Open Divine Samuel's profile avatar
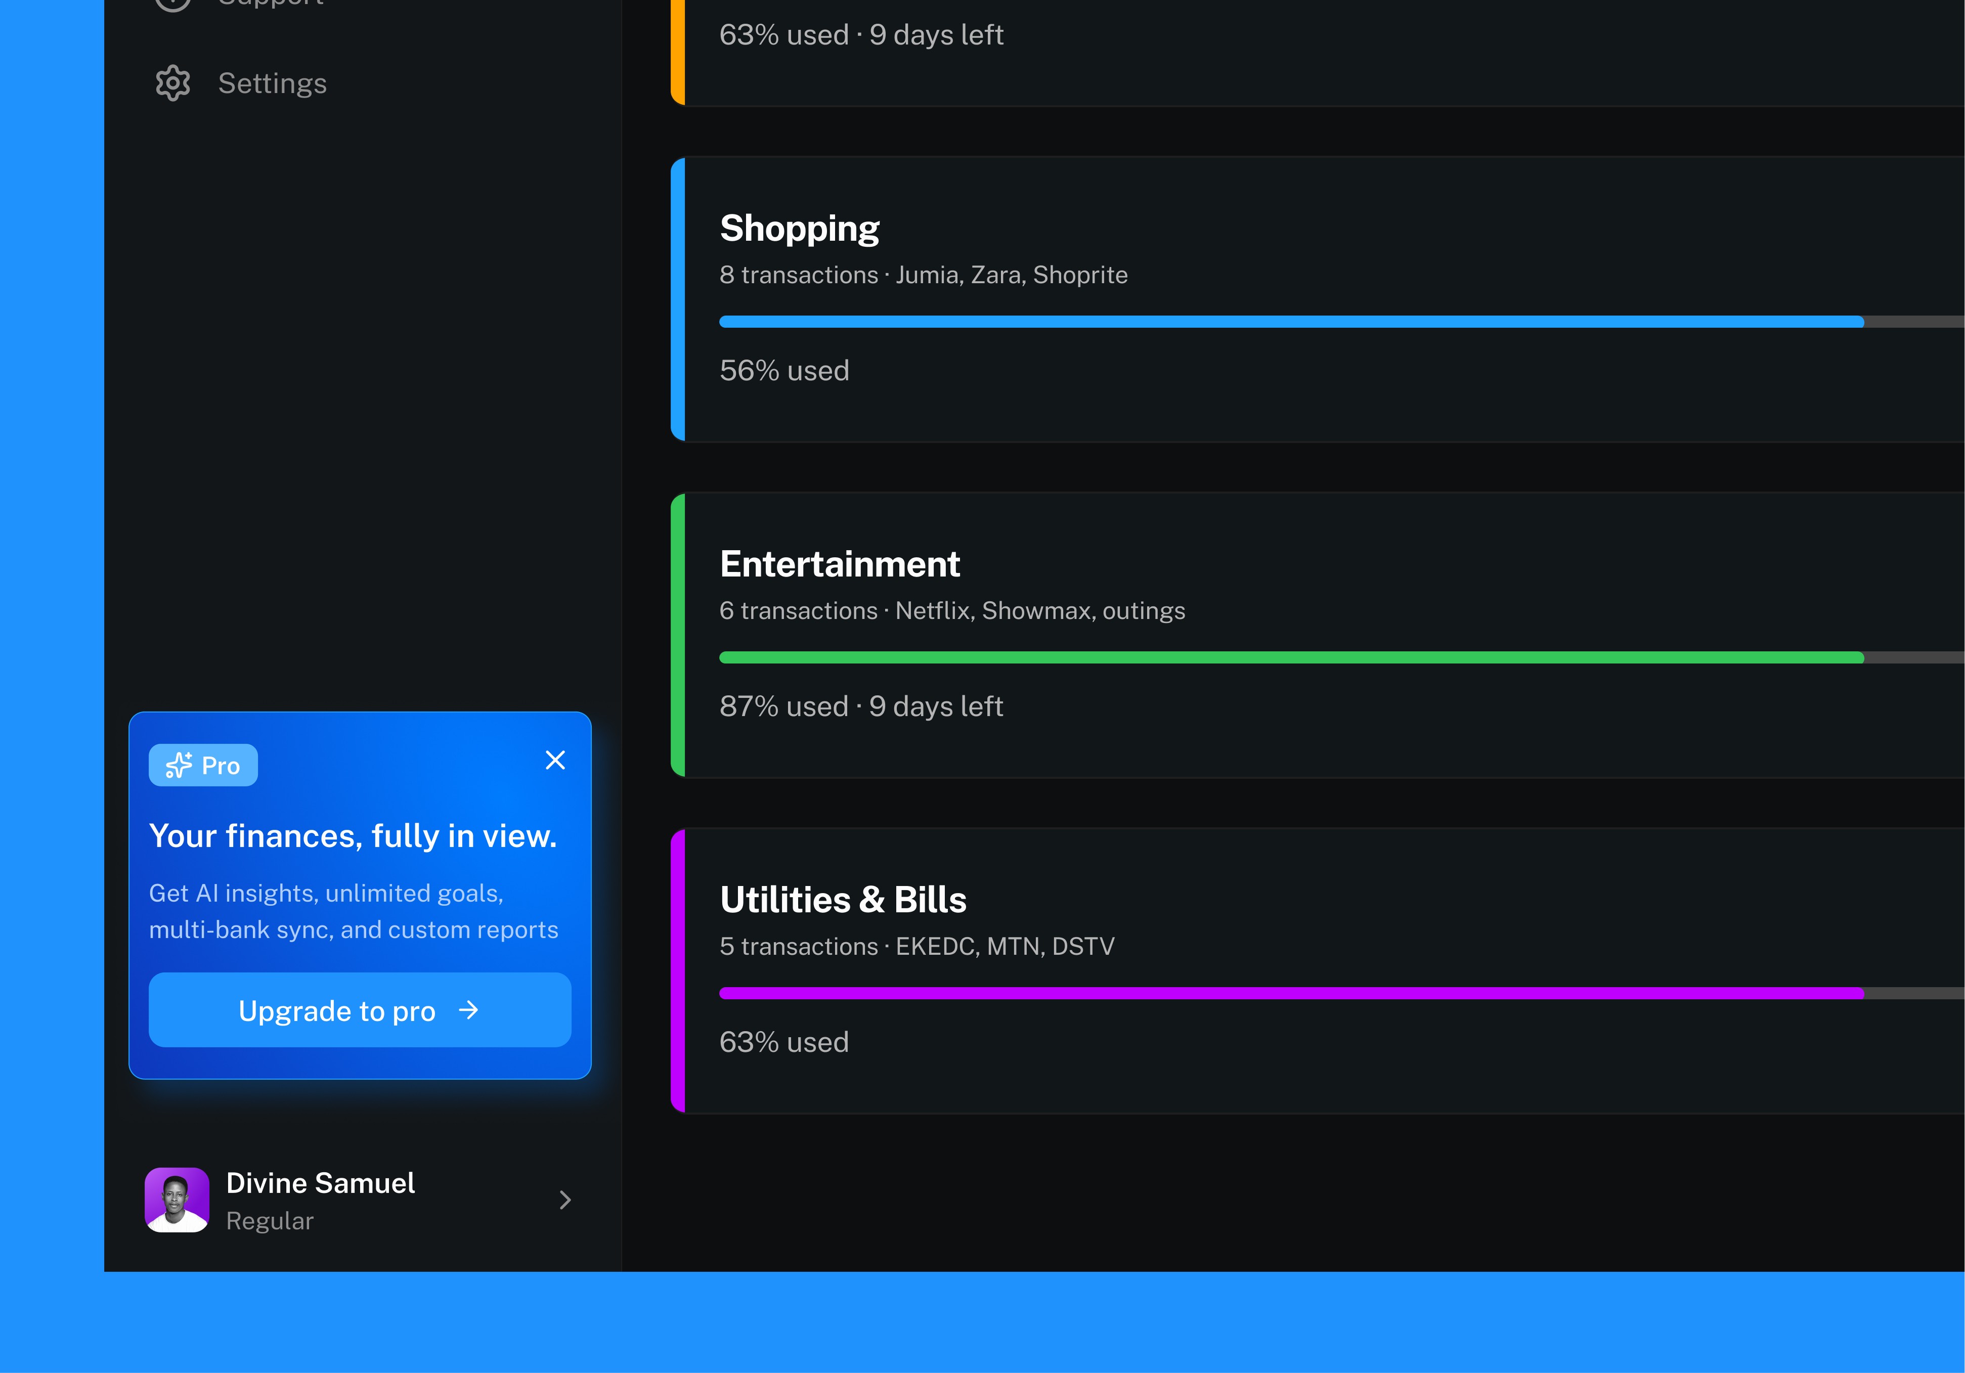1965x1373 pixels. [177, 1200]
